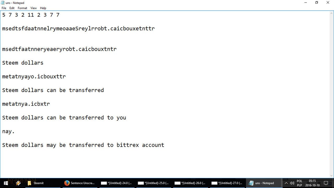
Task: Click the line '5 7 3 2 11 2 3 7 7'
Action: pos(31,15)
